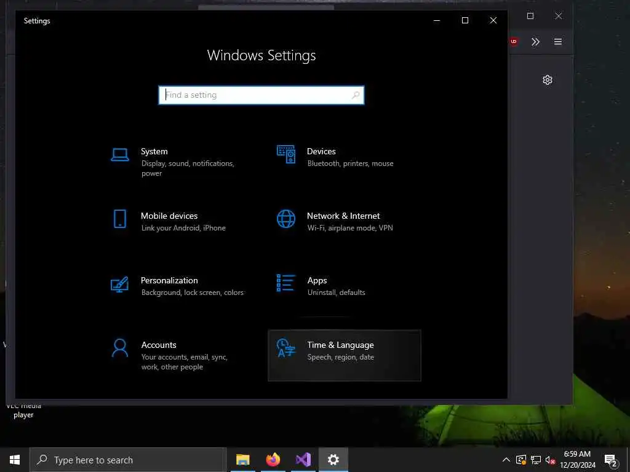This screenshot has width=630, height=472.
Task: Open the notification center icon
Action: click(611, 460)
